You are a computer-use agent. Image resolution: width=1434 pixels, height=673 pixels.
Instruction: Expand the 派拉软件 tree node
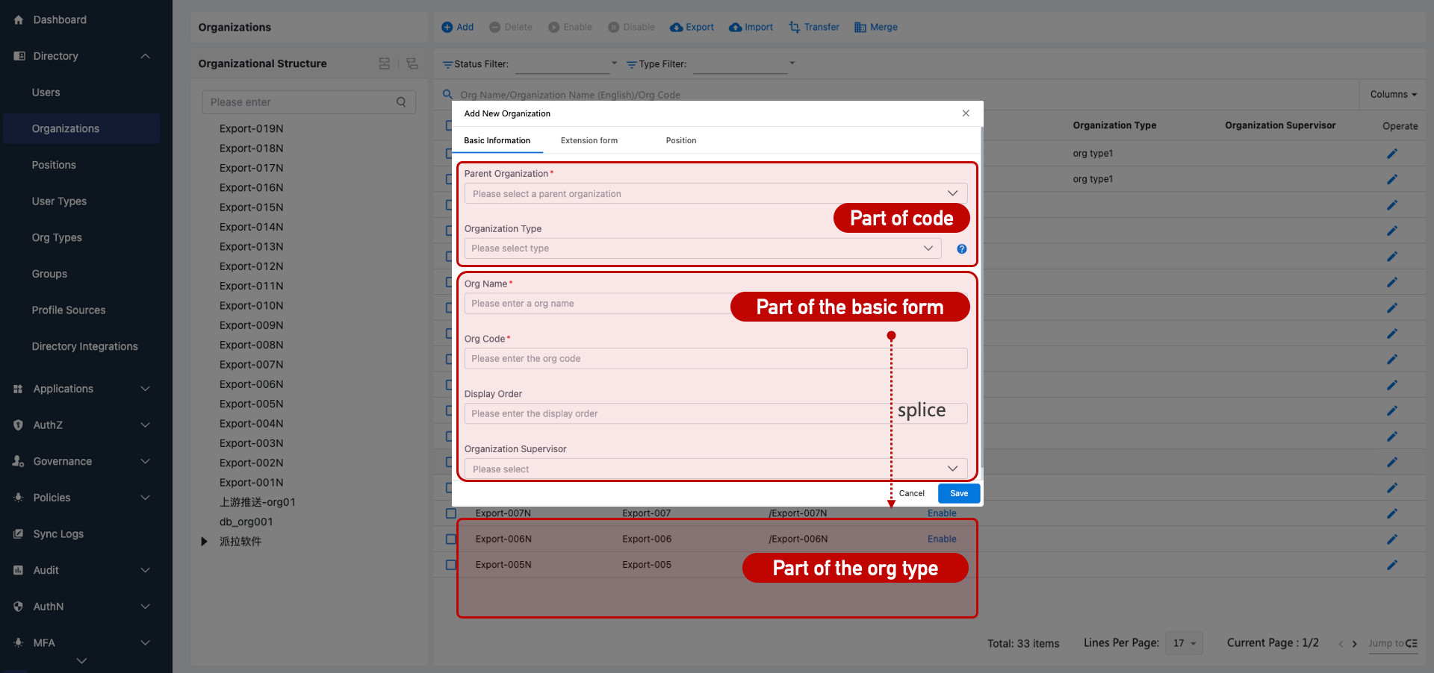tap(204, 541)
